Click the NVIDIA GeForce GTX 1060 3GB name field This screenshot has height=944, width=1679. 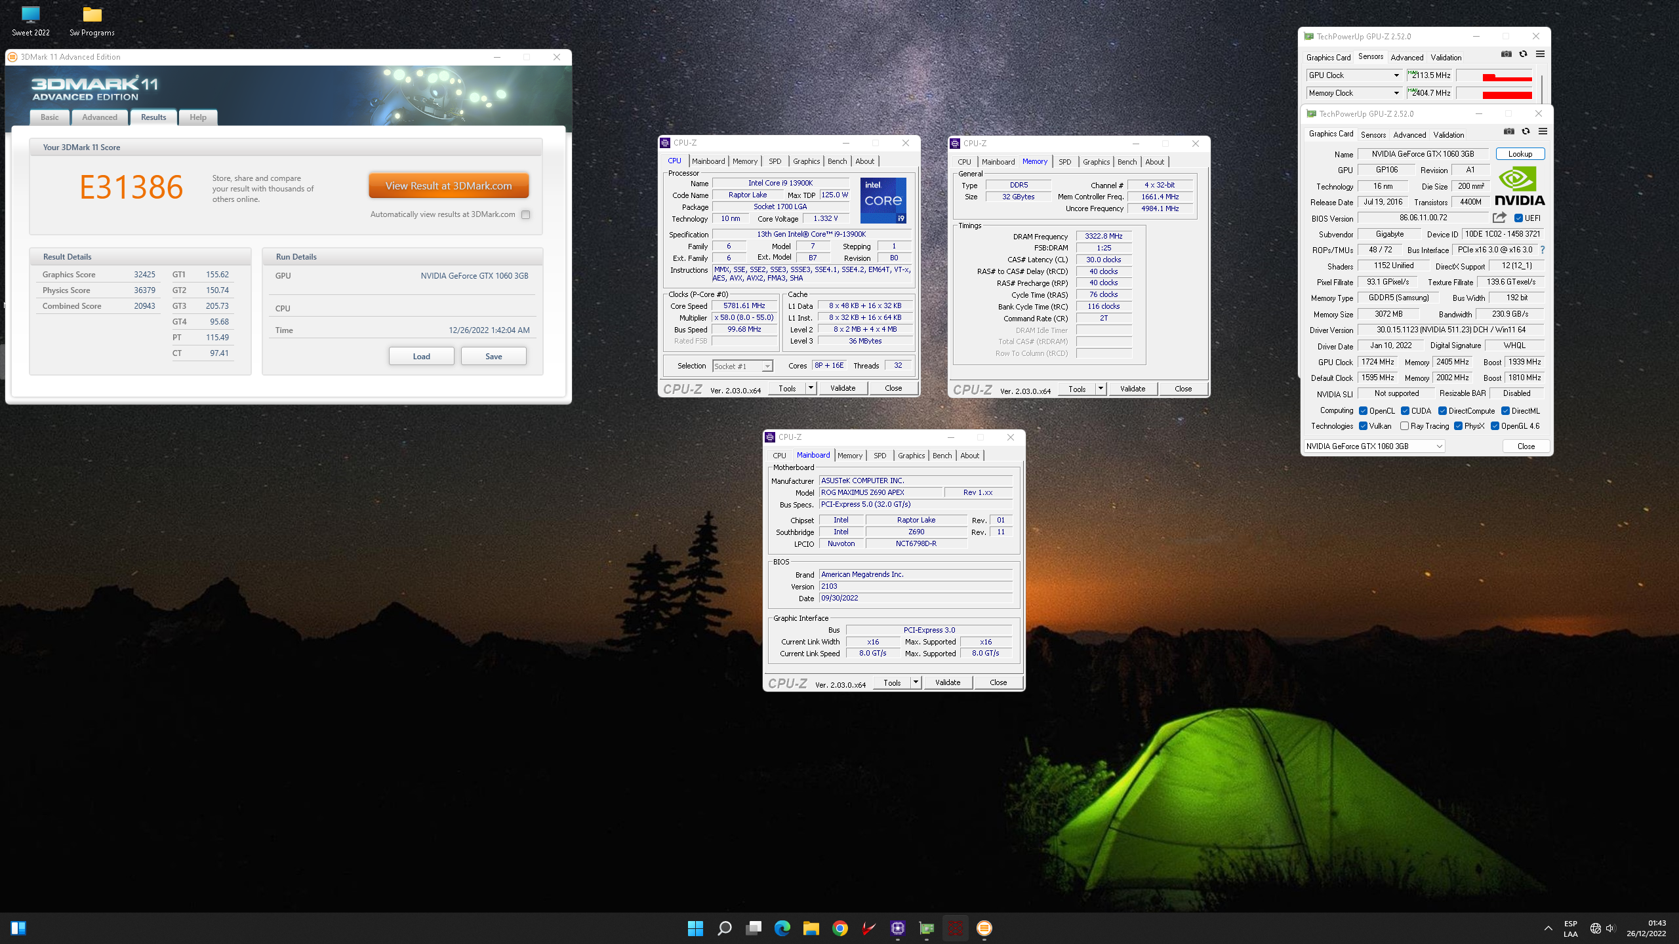pos(1423,154)
